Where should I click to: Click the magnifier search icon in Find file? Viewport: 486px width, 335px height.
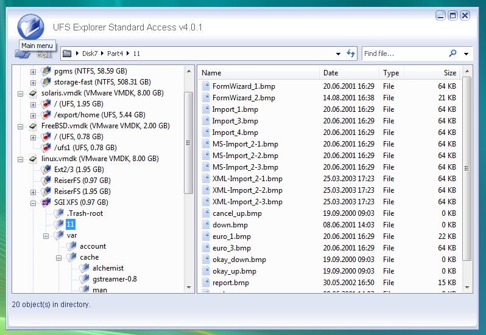[x=453, y=54]
